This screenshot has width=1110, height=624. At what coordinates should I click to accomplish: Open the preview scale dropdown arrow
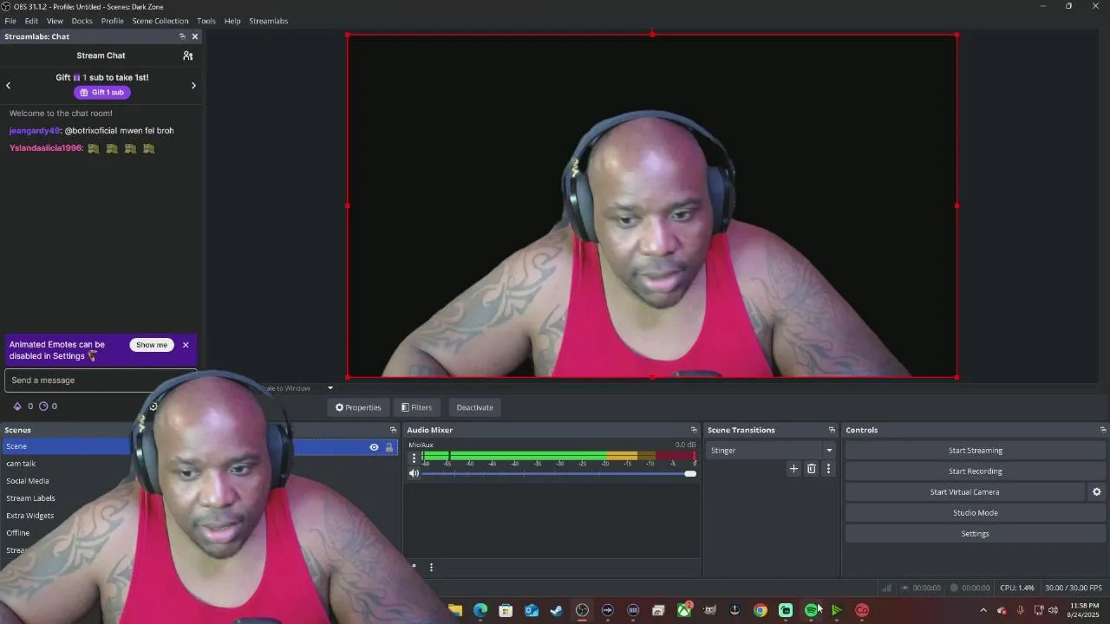point(330,388)
